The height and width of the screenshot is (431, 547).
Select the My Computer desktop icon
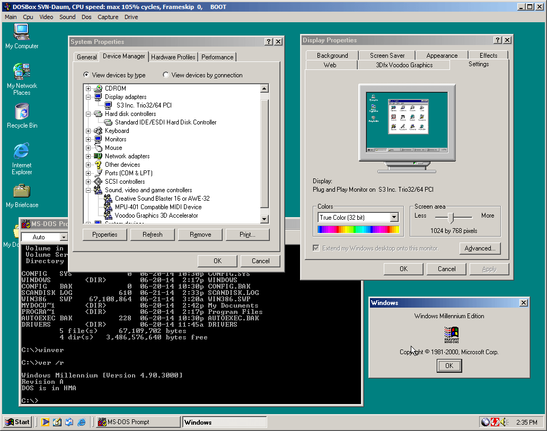(x=22, y=36)
